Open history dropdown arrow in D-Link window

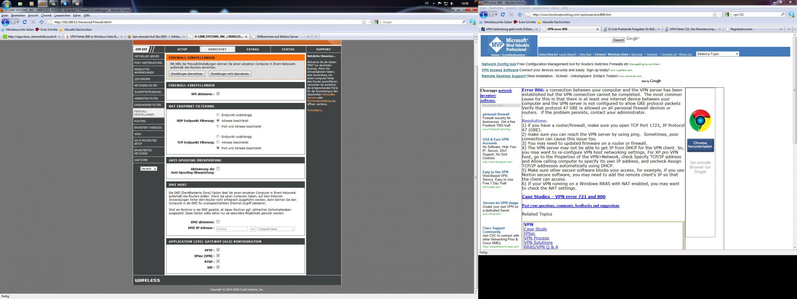pos(18,22)
